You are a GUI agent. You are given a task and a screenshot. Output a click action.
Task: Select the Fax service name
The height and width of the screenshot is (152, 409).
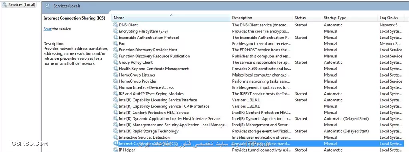[122, 44]
